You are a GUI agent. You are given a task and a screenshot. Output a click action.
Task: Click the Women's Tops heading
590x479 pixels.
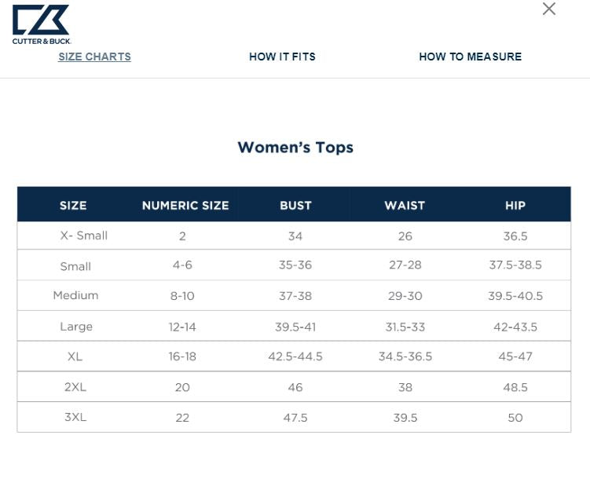coord(295,148)
